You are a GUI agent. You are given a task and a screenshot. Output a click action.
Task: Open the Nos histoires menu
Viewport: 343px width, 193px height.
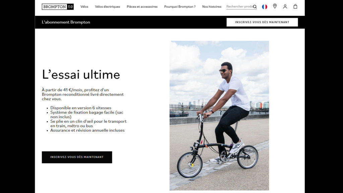[x=212, y=7]
